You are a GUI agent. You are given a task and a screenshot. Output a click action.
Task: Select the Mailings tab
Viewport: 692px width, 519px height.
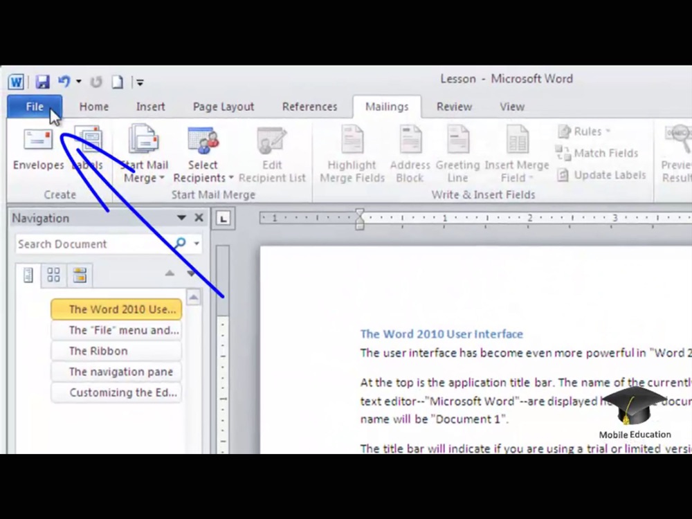[x=387, y=107]
